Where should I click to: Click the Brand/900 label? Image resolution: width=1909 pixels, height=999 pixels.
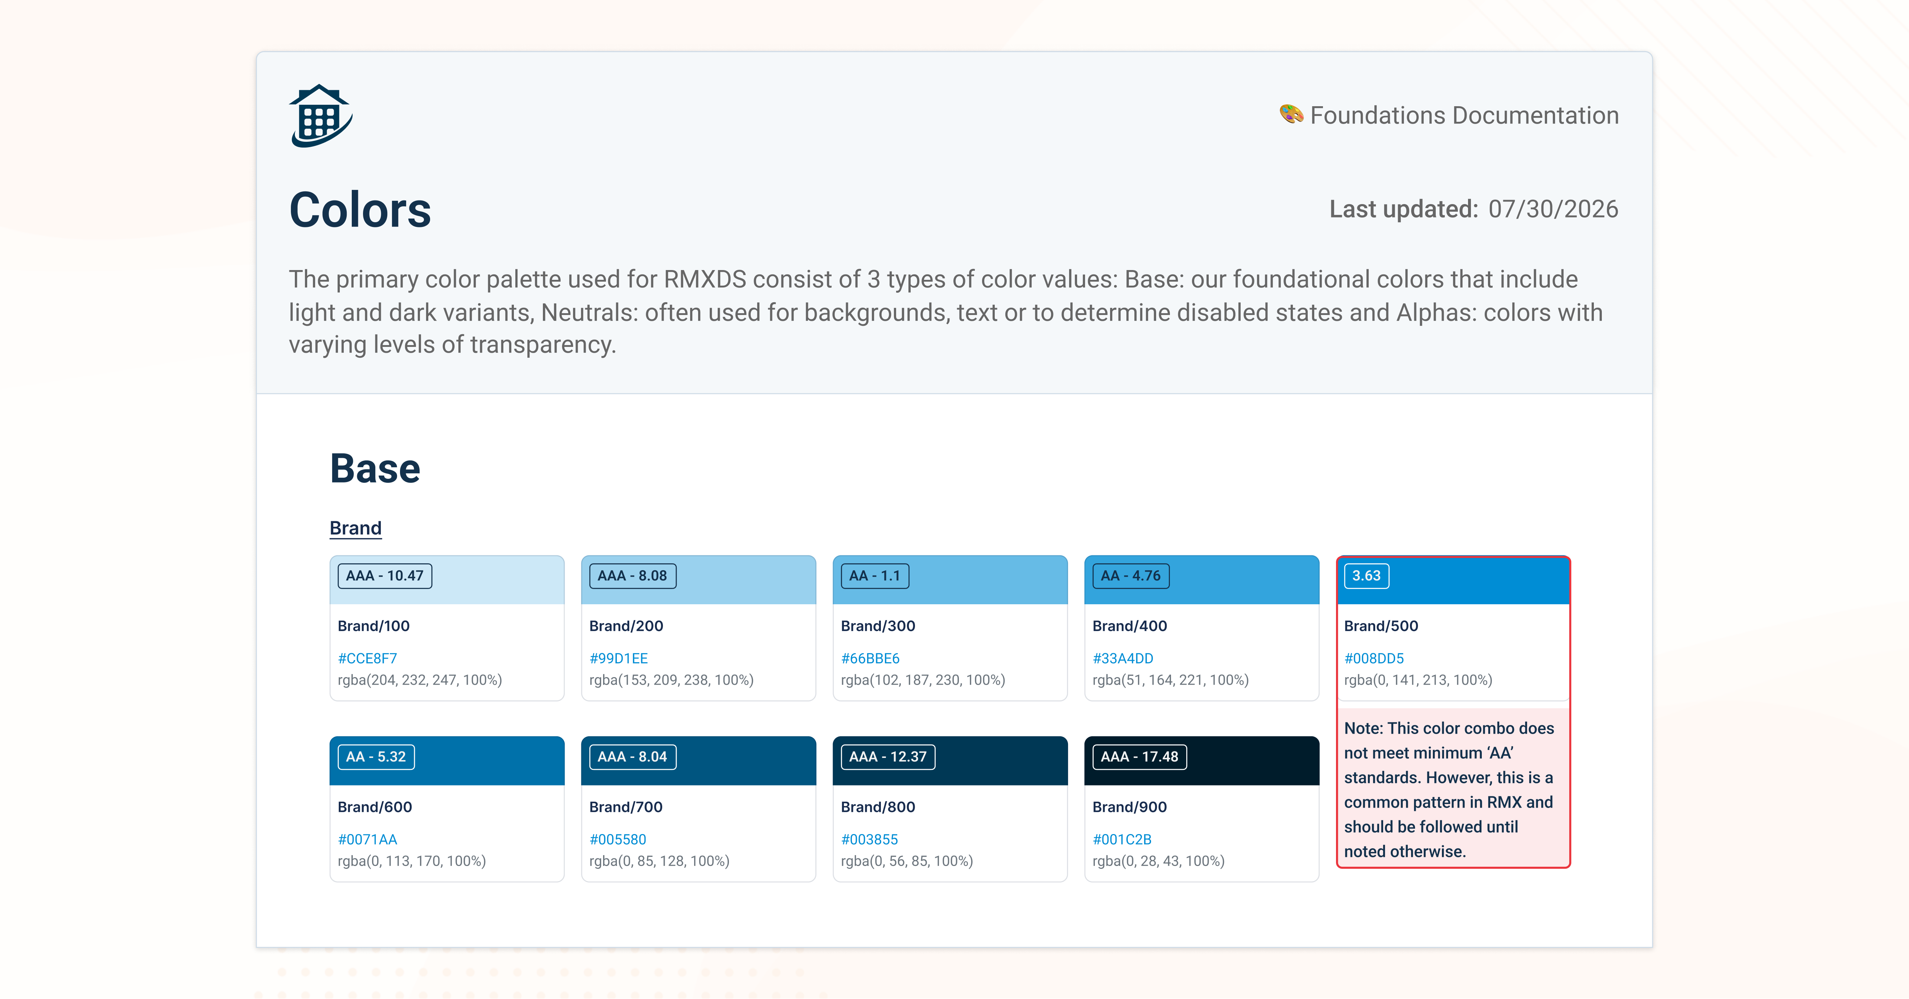(x=1129, y=807)
